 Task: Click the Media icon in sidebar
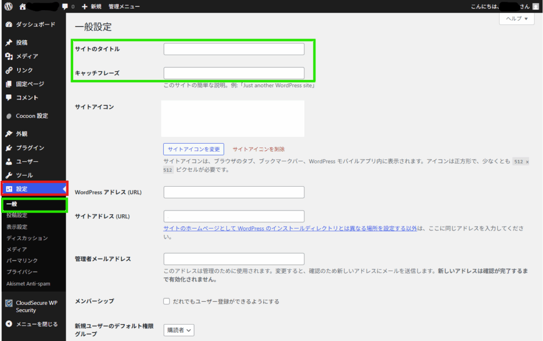tap(9, 56)
